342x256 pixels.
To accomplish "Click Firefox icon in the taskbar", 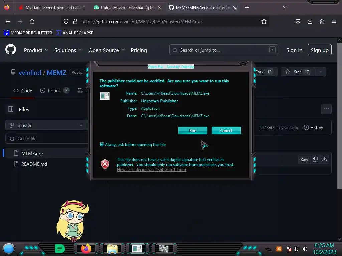I will (x=86, y=249).
